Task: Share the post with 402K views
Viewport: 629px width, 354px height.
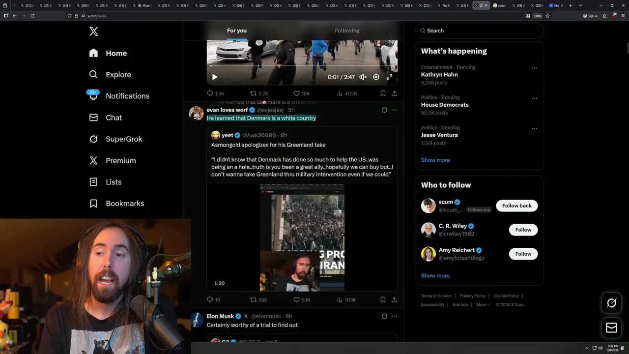Action: 394,93
